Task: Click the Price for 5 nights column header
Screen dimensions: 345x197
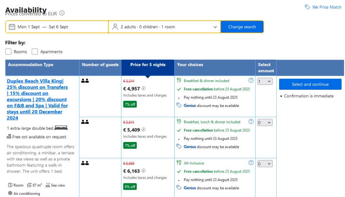Action: 148,65
